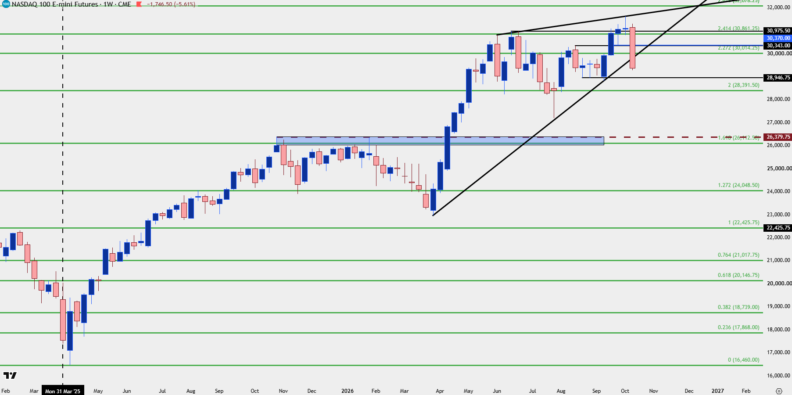
Task: Click the NASDAQ 100 symbol logo badge
Action: [x=6, y=4]
